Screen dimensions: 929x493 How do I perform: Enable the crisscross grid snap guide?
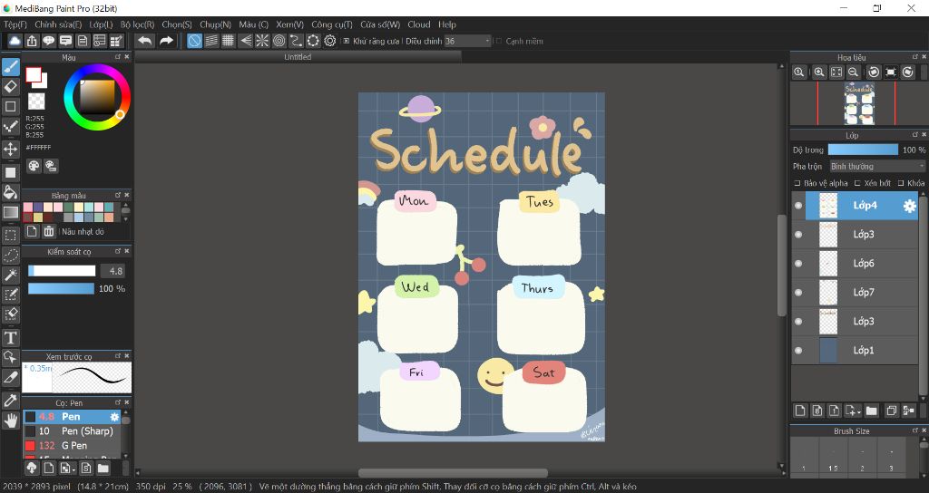(228, 40)
